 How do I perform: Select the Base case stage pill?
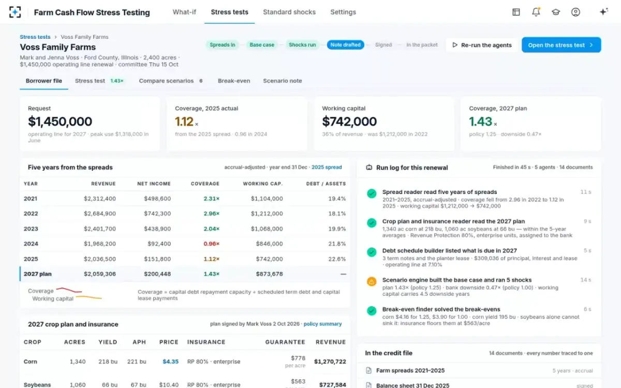pos(262,45)
